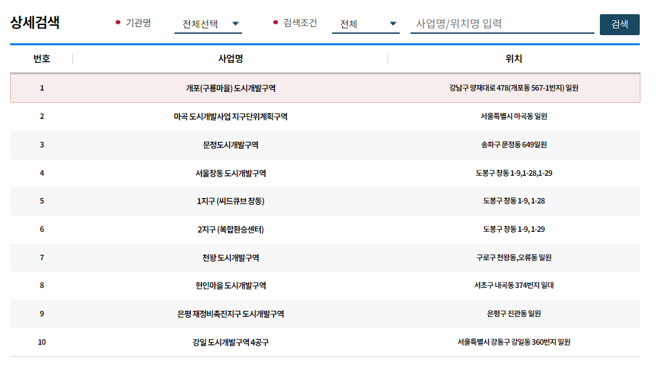
Task: Click row number 1 cell
Action: point(42,88)
